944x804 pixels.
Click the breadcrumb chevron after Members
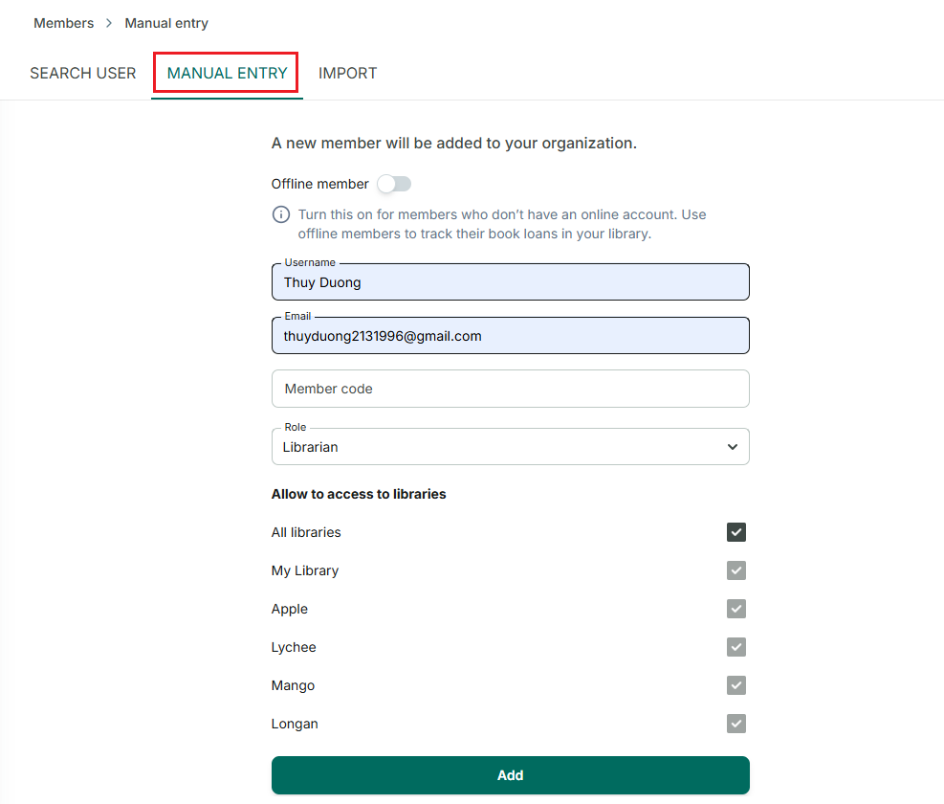point(109,23)
